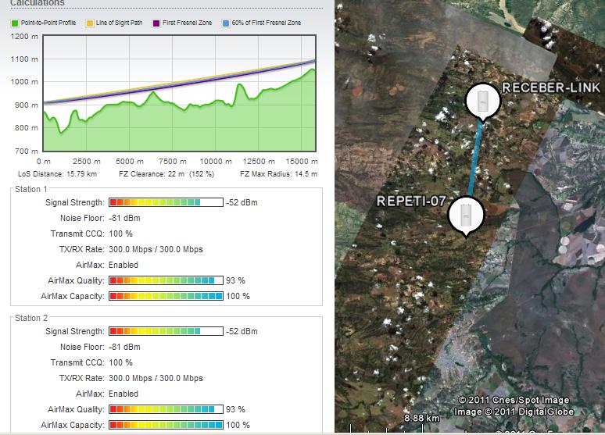Click the Station 1 Transmit CCQ 100 % value

tap(121, 234)
